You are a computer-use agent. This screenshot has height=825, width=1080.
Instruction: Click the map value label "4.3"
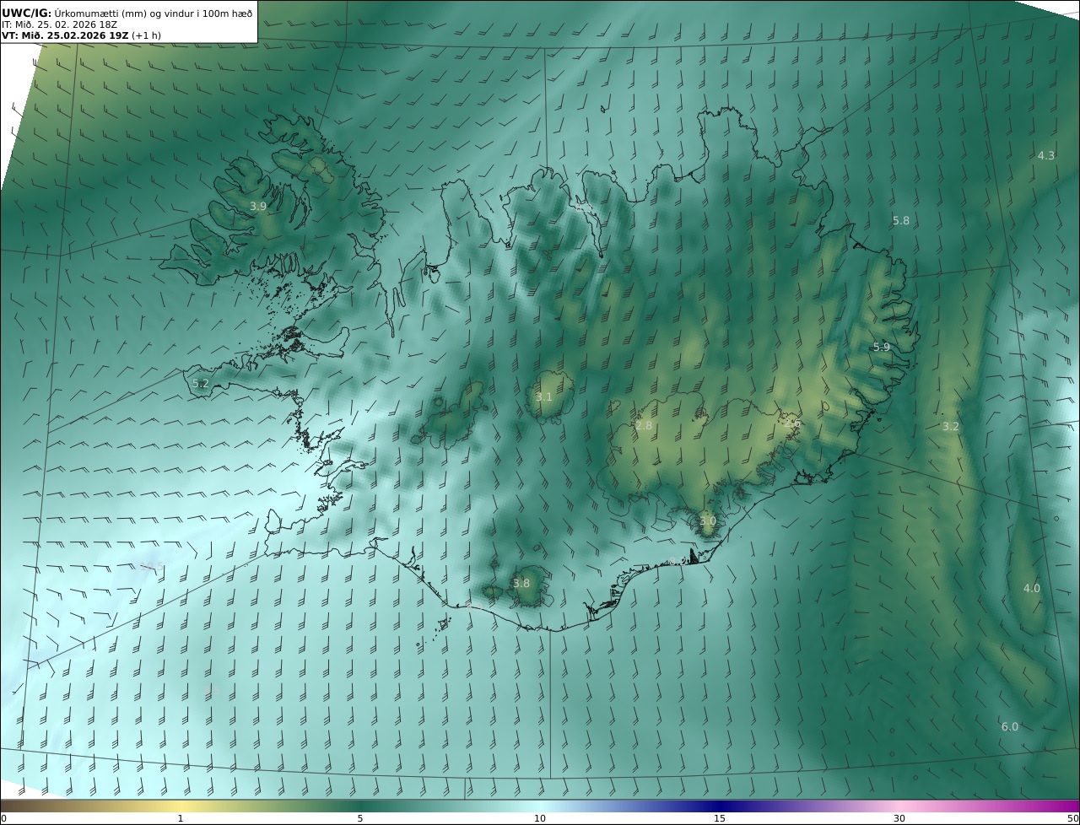point(1046,156)
